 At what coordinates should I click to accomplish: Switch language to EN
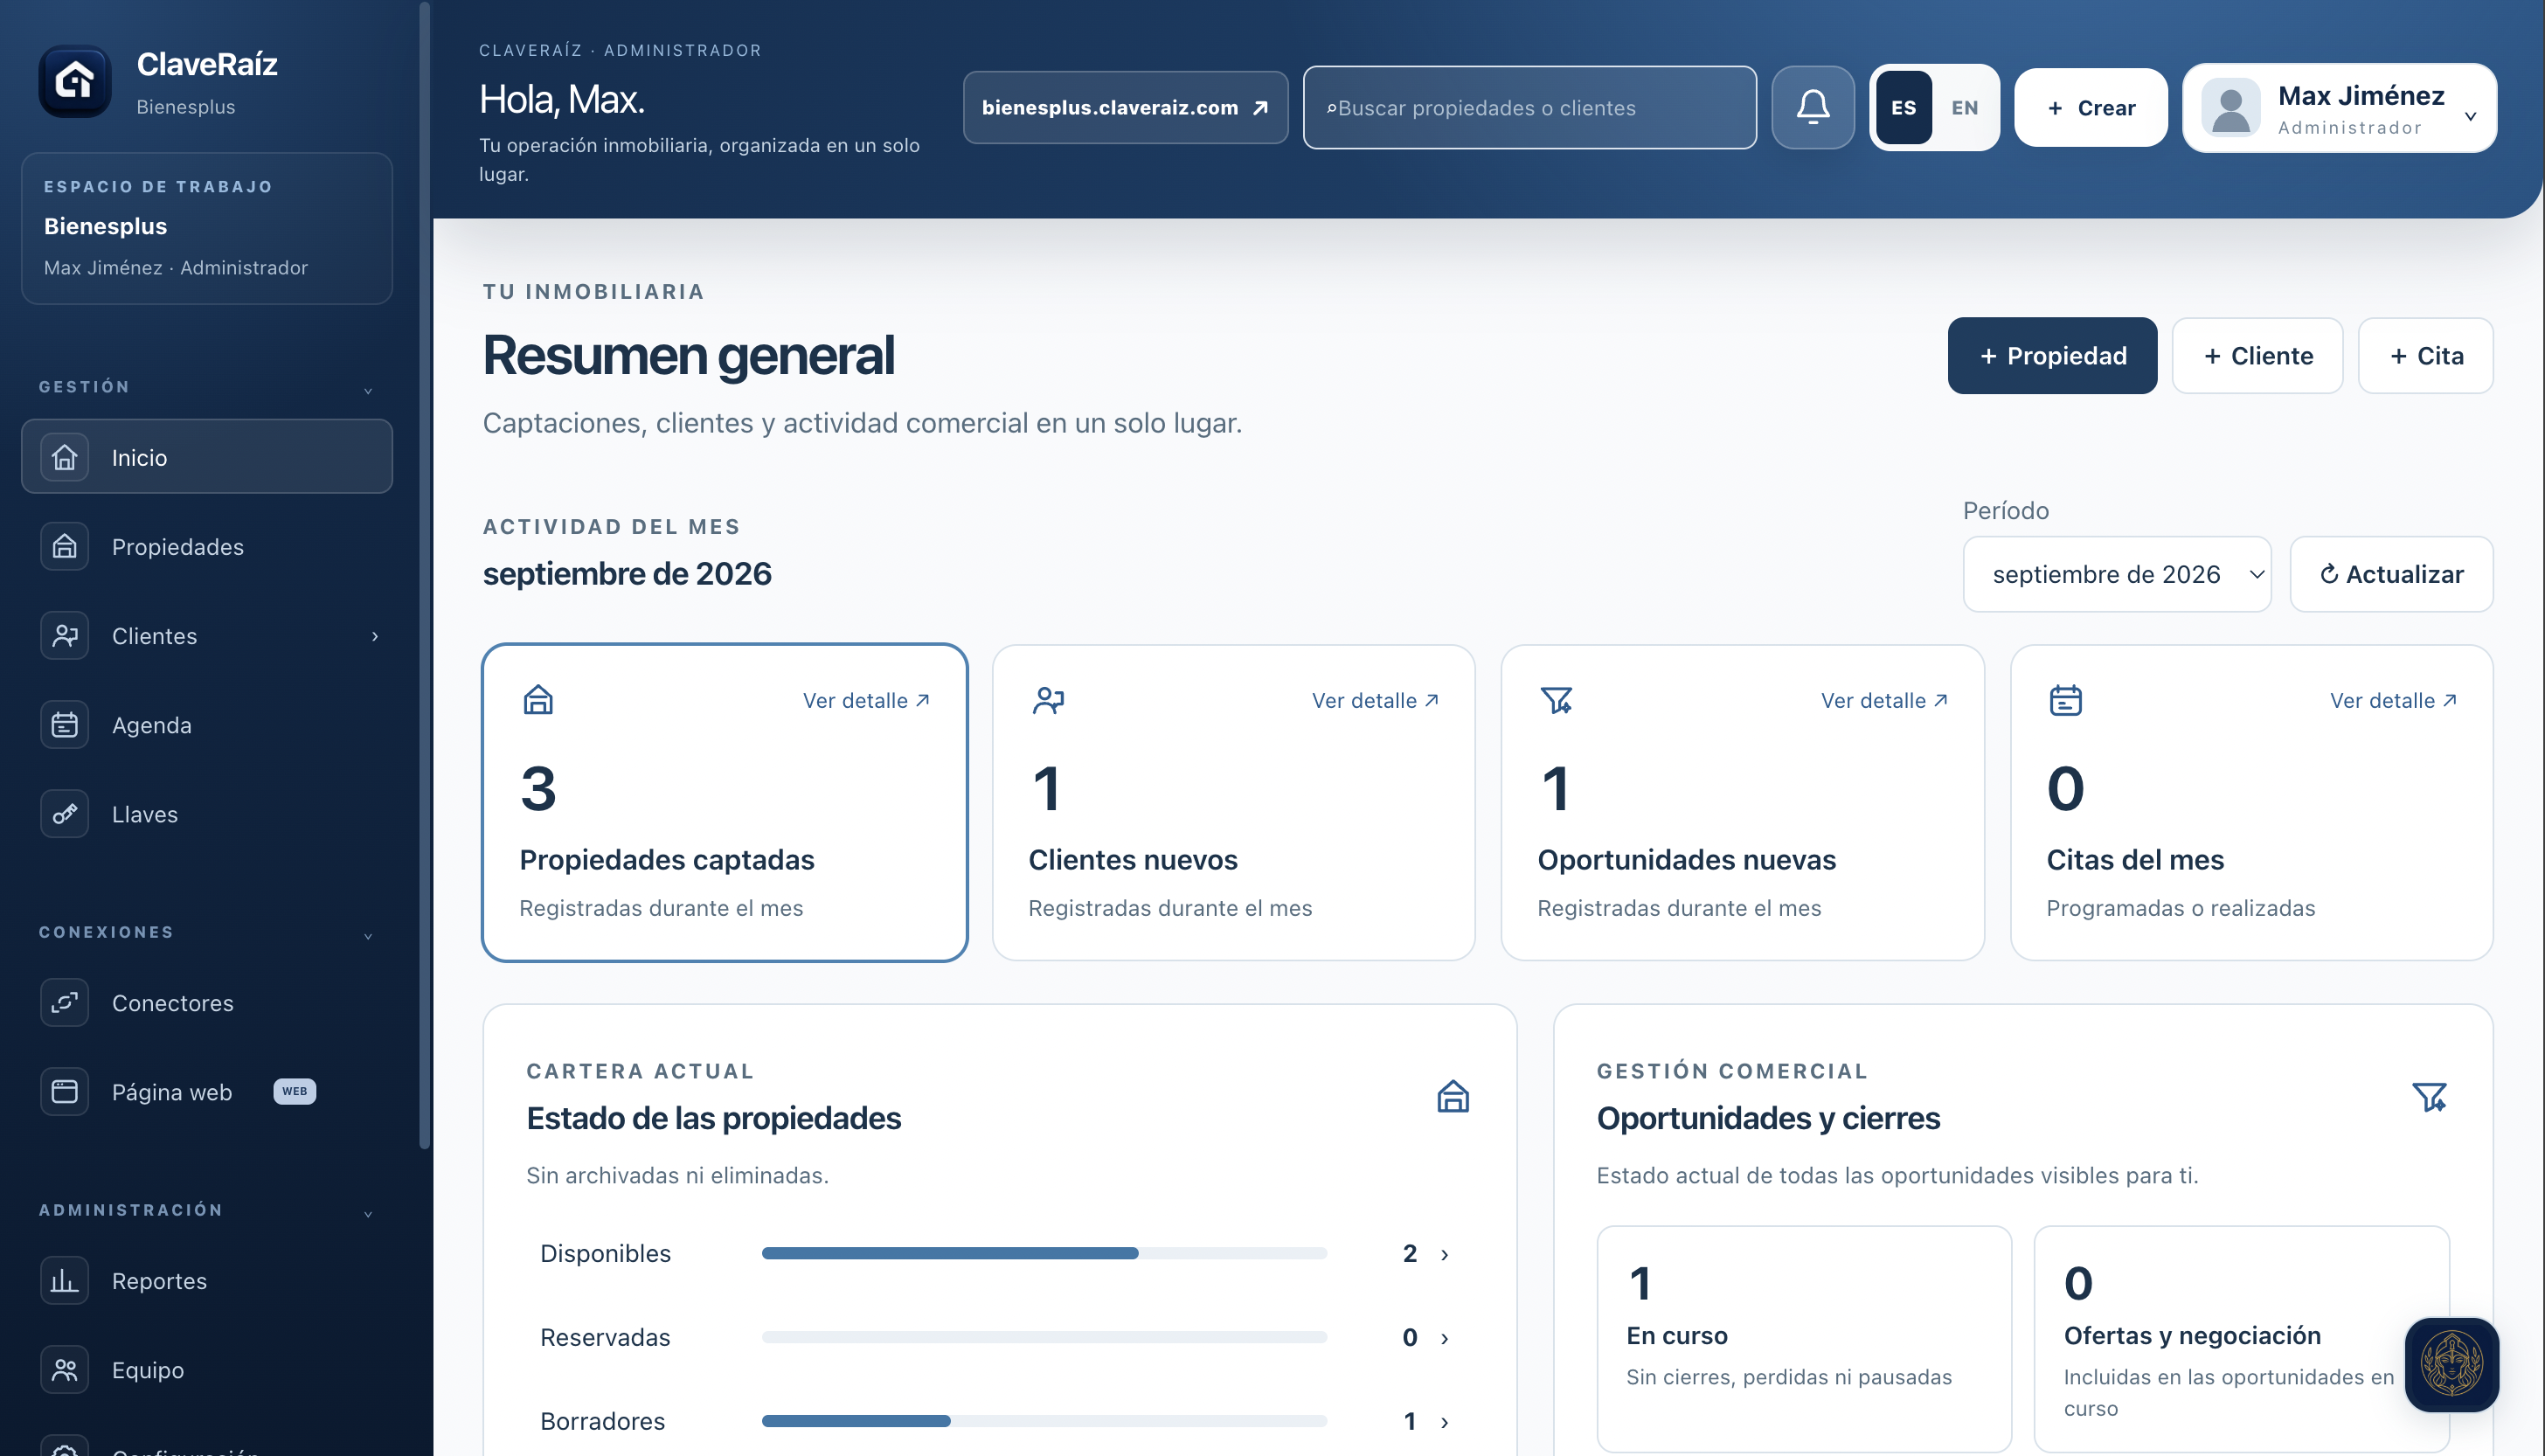point(1964,107)
